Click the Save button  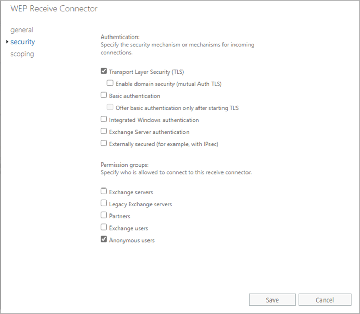[272, 300]
